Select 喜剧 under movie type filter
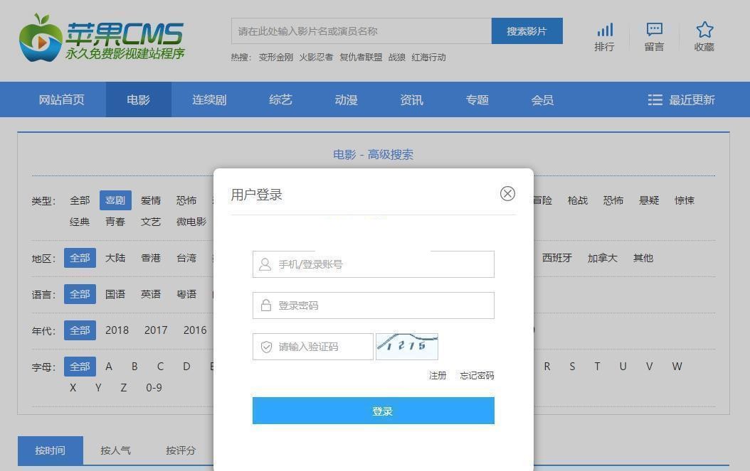Image resolution: width=750 pixels, height=471 pixels. (115, 200)
